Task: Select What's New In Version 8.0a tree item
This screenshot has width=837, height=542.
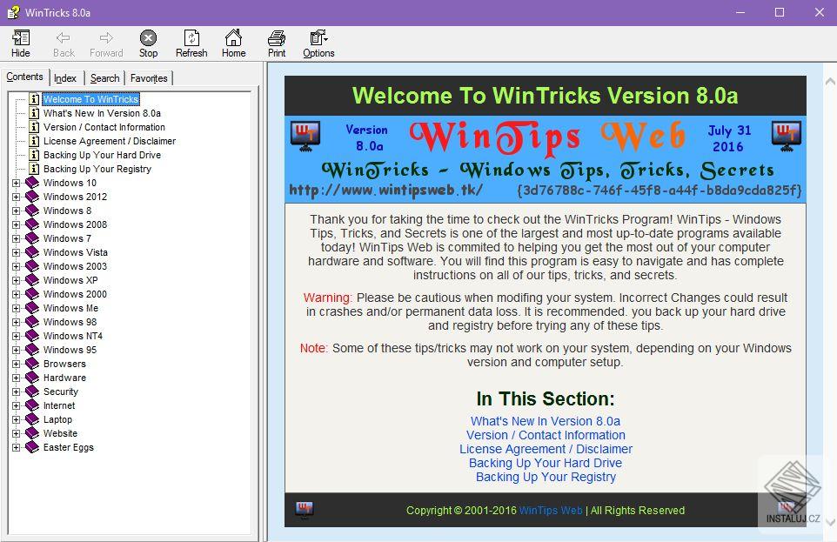Action: (102, 113)
